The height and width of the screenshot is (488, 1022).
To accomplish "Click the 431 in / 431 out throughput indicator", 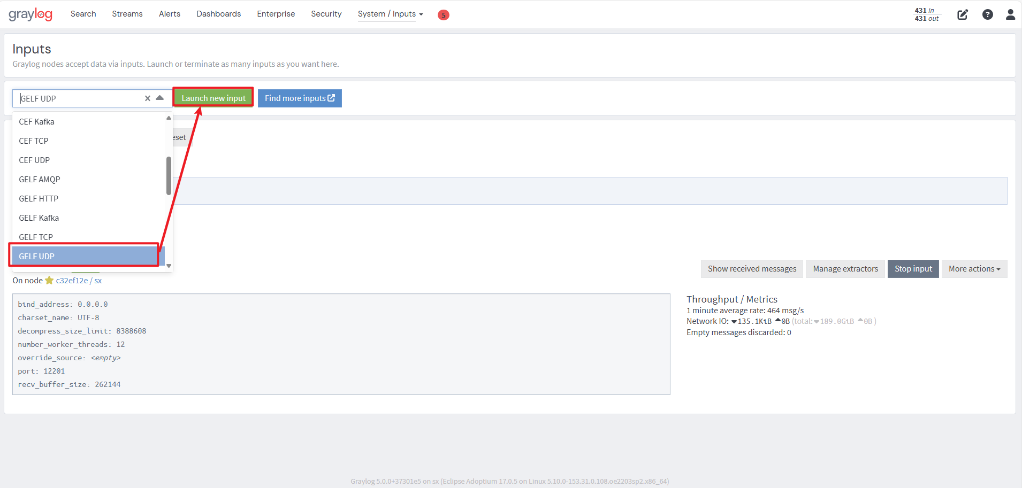I will coord(927,14).
